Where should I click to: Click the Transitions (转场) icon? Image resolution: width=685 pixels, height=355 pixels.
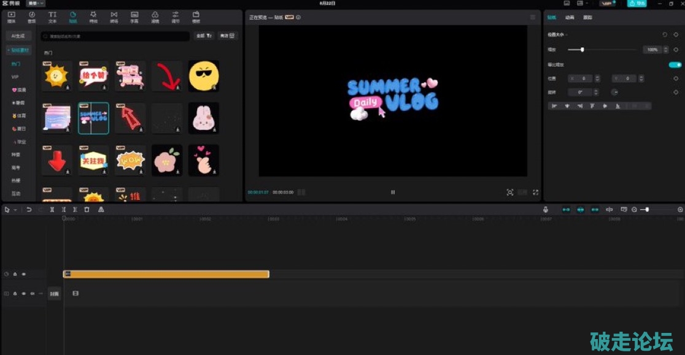click(114, 16)
